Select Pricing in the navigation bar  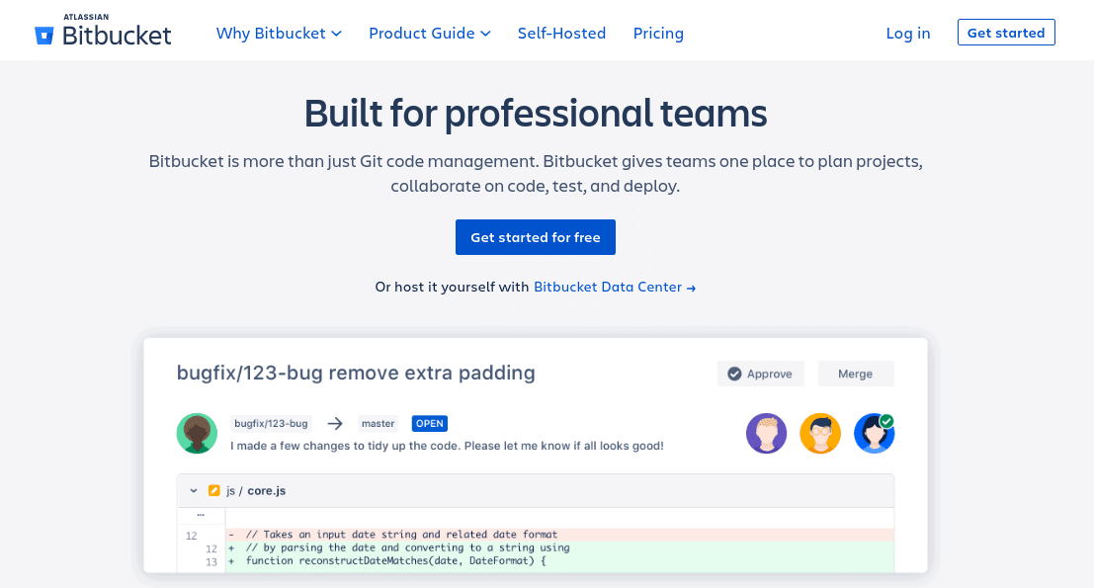click(658, 33)
